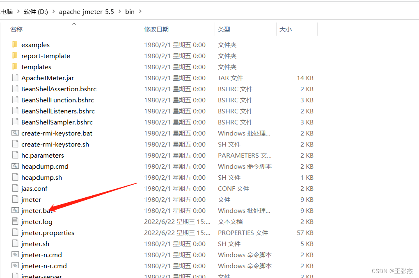The image size is (419, 278).
Task: Select the file name jmeter-n.cmd
Action: [41, 255]
